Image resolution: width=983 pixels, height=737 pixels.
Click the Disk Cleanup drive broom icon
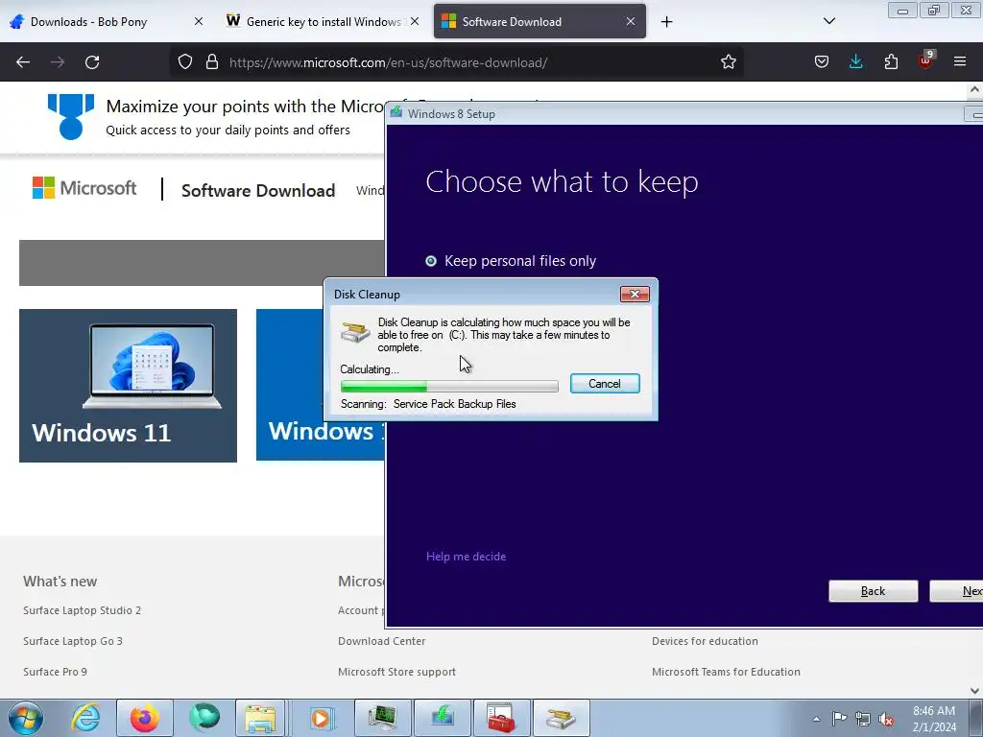(x=355, y=331)
